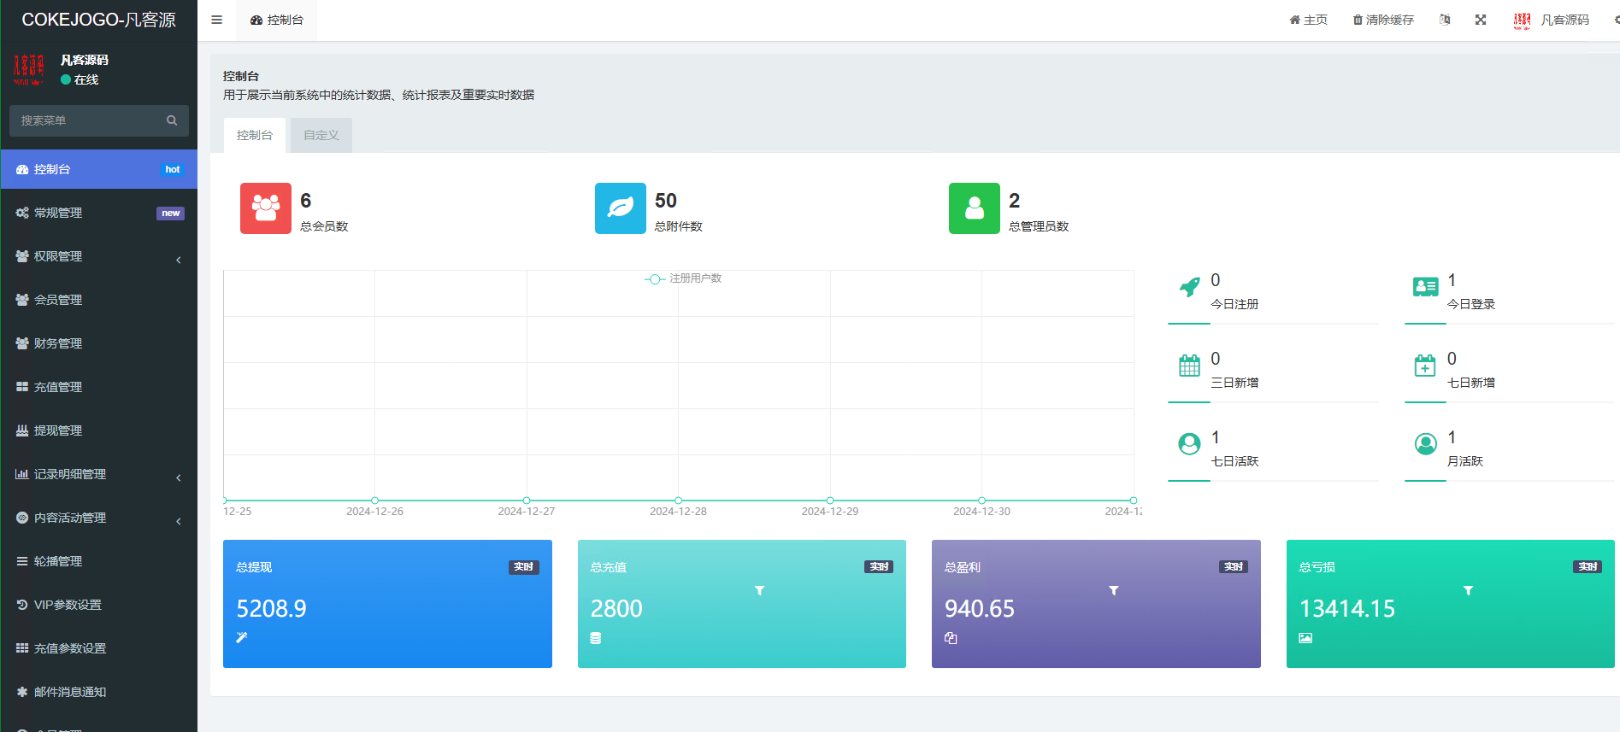This screenshot has width=1620, height=732.
Task: Click the magnifier icon in menu search
Action: tap(172, 120)
